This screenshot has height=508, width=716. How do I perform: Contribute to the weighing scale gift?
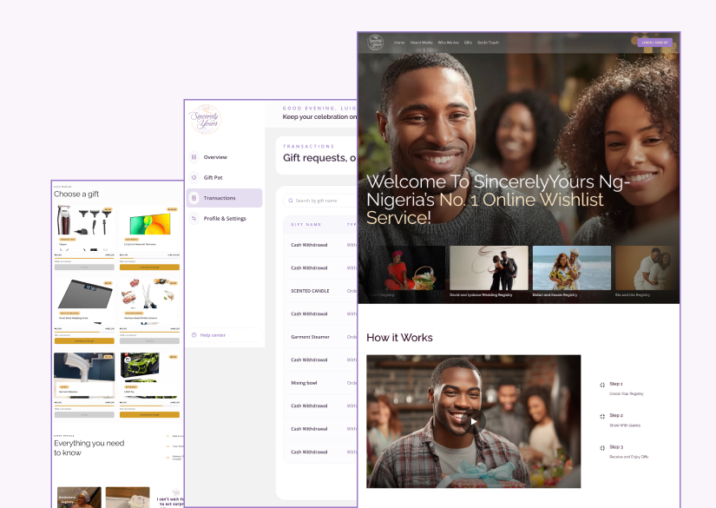point(84,340)
